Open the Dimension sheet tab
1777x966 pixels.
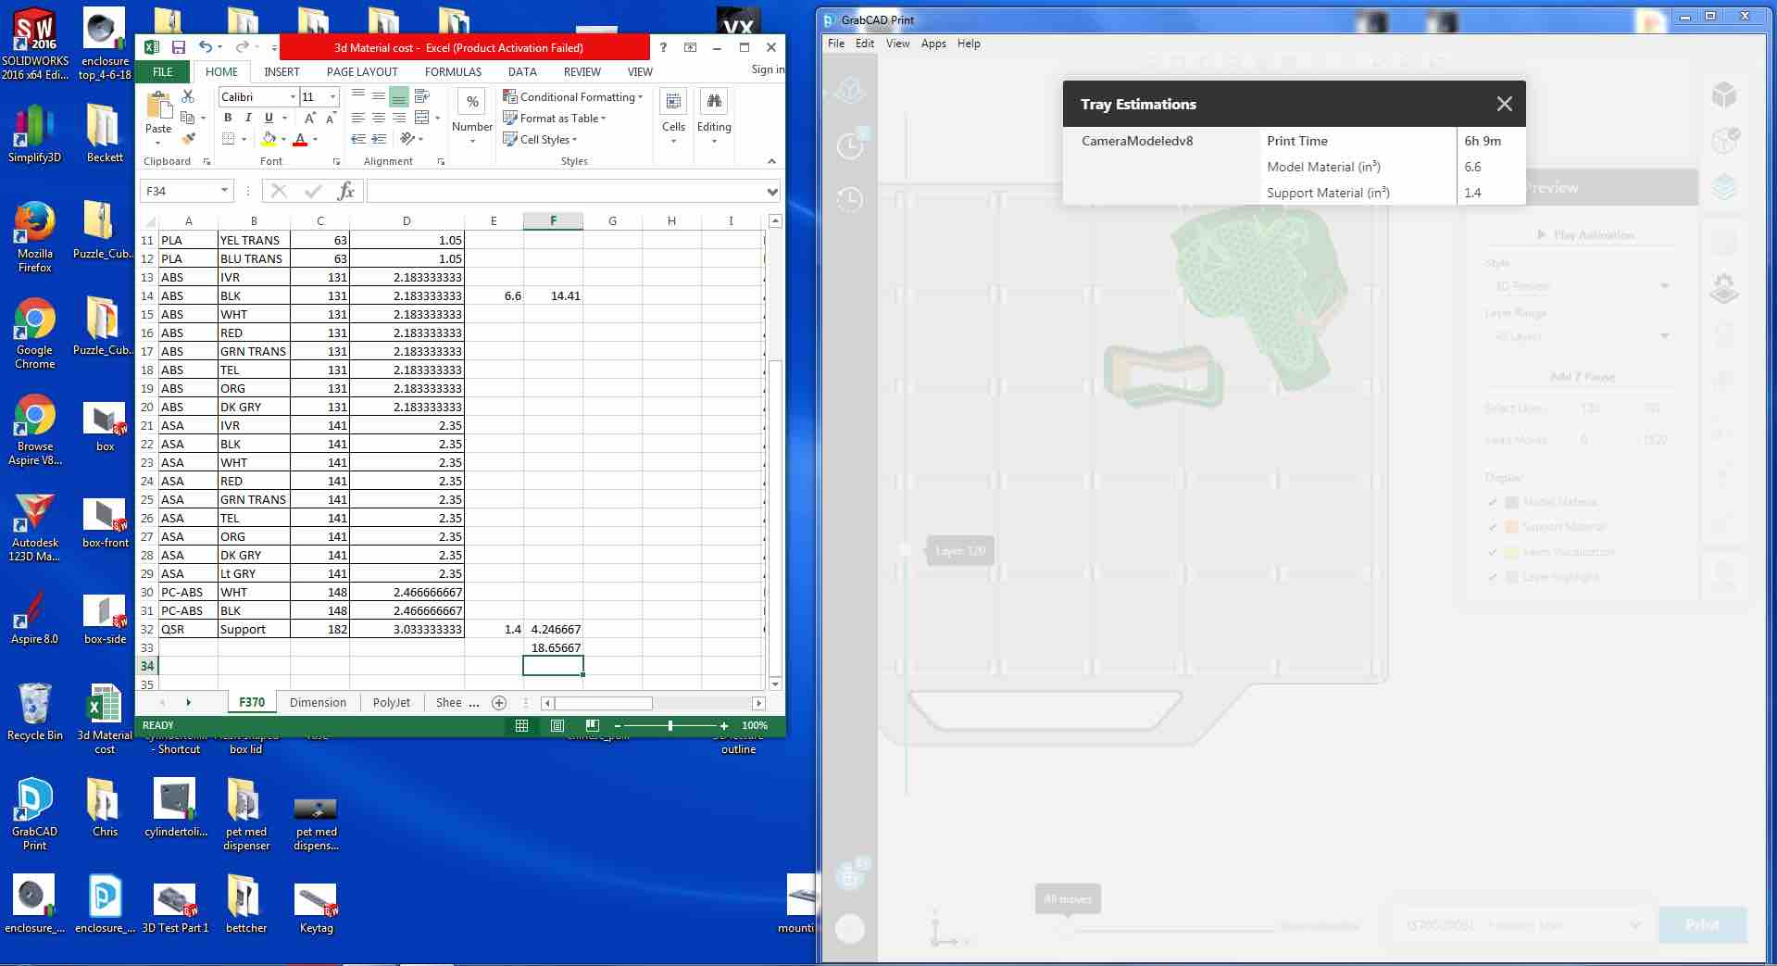318,703
